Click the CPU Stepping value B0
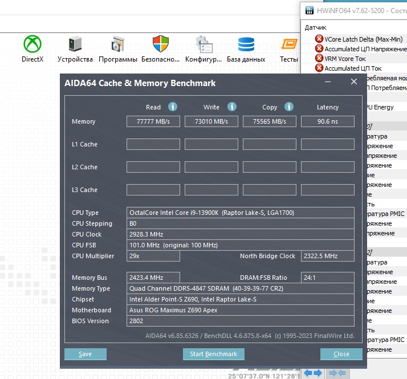407x379 pixels. tap(241, 223)
